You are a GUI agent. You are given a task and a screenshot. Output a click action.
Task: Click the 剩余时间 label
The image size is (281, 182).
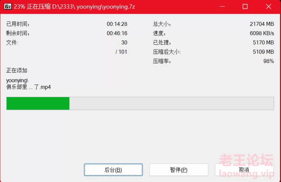(x=18, y=33)
